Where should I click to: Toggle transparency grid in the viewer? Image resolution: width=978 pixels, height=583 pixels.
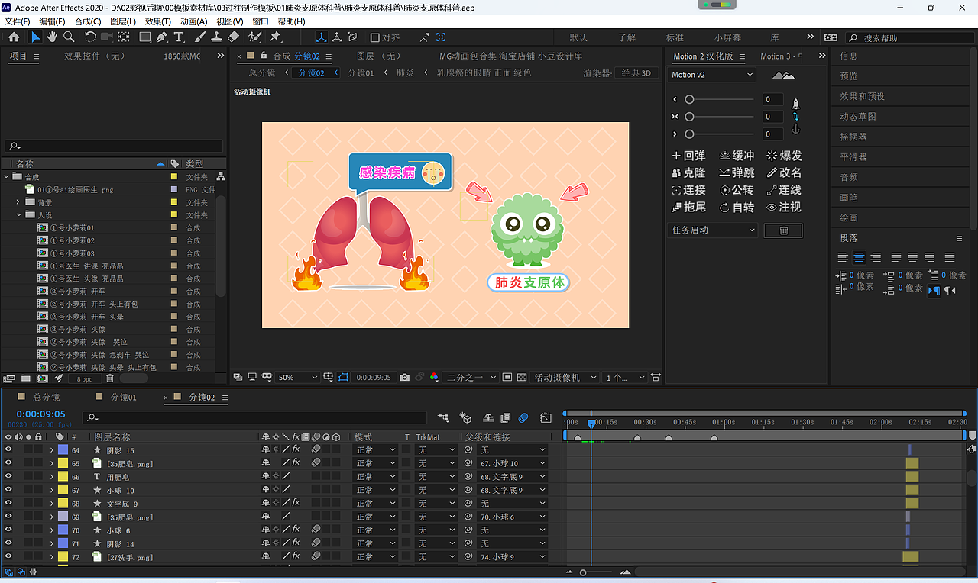coord(521,377)
